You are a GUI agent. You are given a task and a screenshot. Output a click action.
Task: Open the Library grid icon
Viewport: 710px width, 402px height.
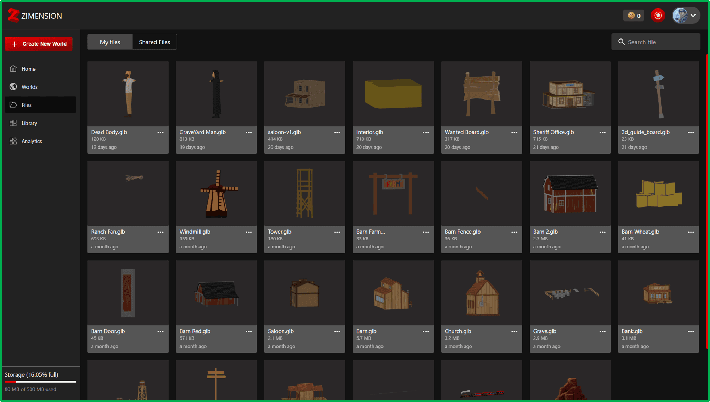[13, 123]
